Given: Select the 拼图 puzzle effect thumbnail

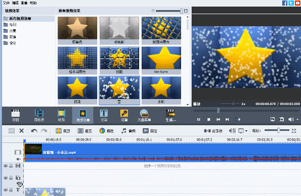Looking at the screenshot, I should pos(119,61).
